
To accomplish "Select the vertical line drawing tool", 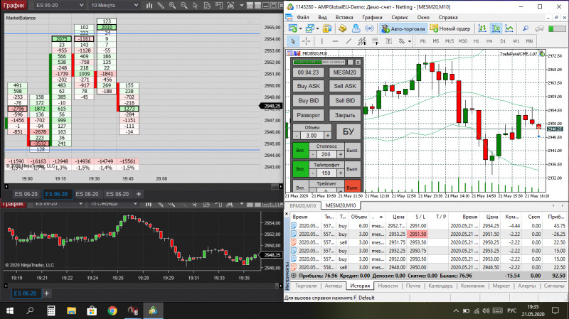I will (322, 41).
